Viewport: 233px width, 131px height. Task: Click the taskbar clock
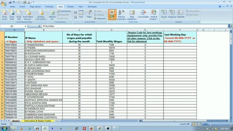(224, 128)
